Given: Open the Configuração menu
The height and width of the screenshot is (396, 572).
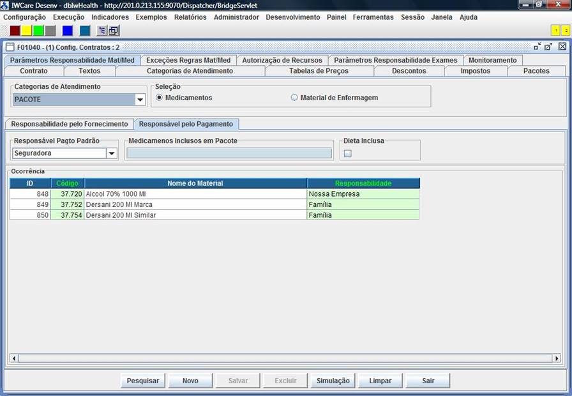Looking at the screenshot, I should [x=24, y=17].
